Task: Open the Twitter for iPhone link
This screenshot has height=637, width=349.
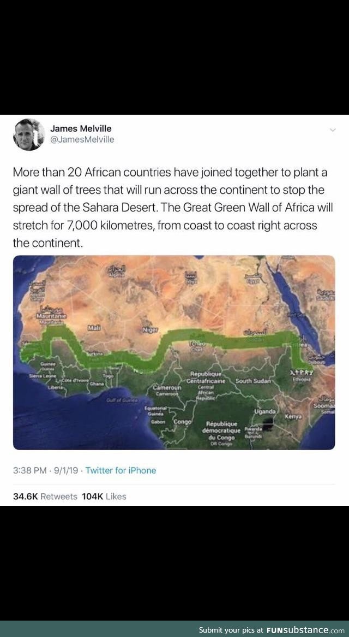Action: coord(121,470)
